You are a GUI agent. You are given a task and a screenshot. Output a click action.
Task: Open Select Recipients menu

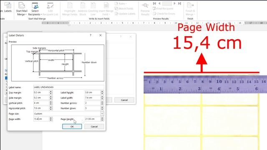point(35,9)
